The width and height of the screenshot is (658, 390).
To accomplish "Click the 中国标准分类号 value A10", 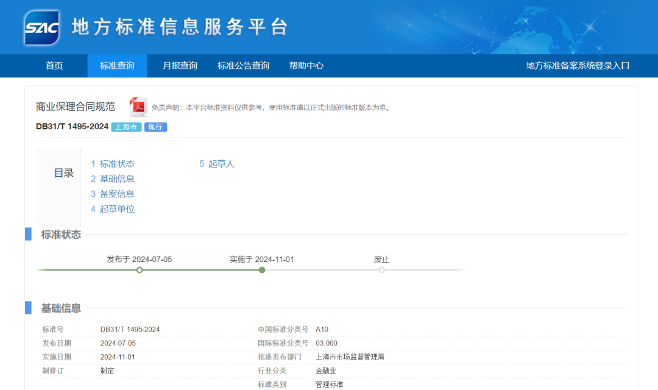I will point(322,330).
